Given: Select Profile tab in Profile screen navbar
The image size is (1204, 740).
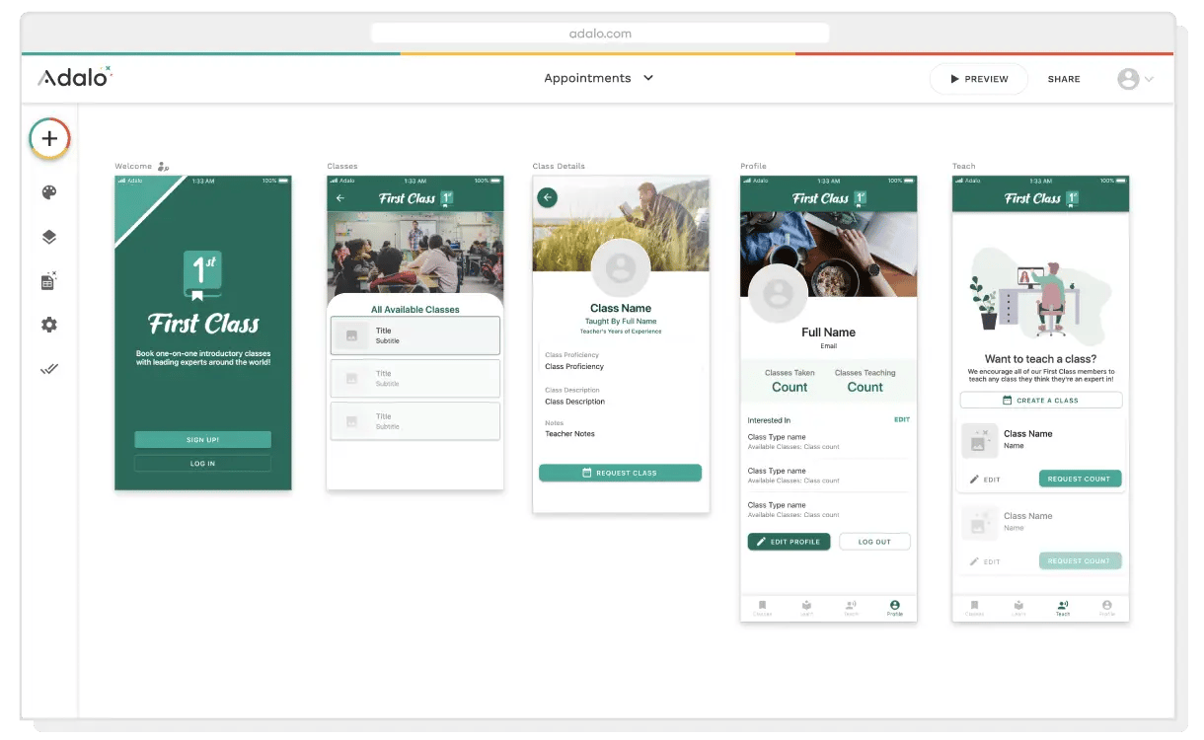Looking at the screenshot, I should tap(894, 608).
